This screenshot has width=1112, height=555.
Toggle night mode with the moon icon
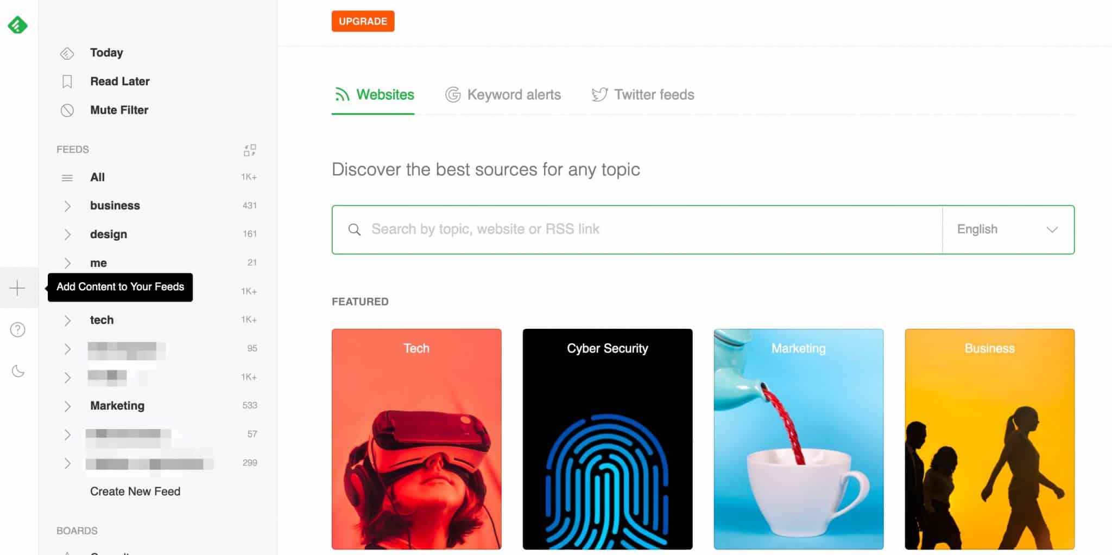tap(18, 371)
